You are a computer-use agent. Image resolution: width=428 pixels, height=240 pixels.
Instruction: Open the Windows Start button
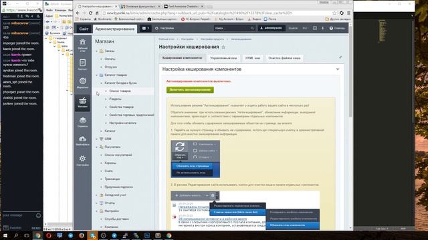(5, 235)
